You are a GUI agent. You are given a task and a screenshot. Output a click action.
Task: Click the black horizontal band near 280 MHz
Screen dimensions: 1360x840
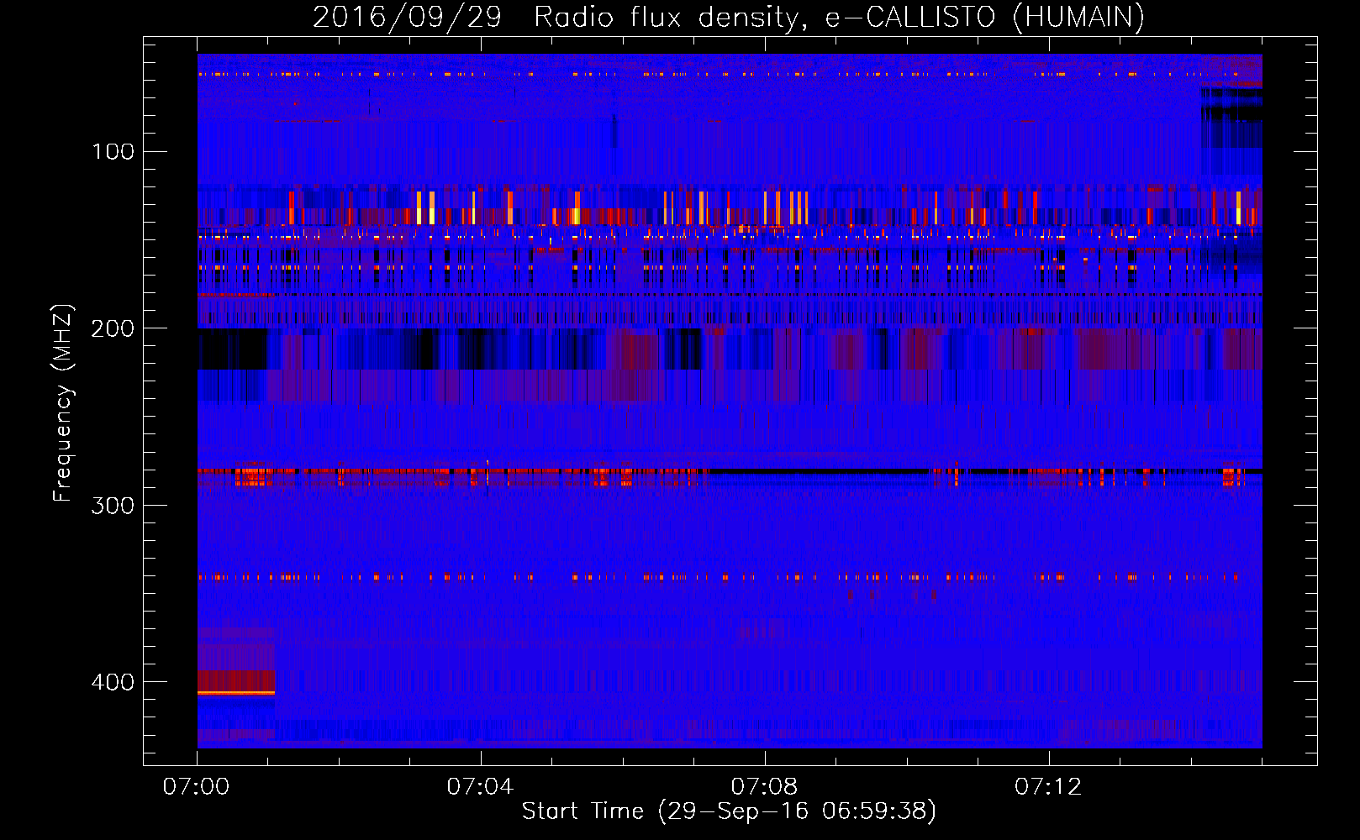(x=817, y=471)
